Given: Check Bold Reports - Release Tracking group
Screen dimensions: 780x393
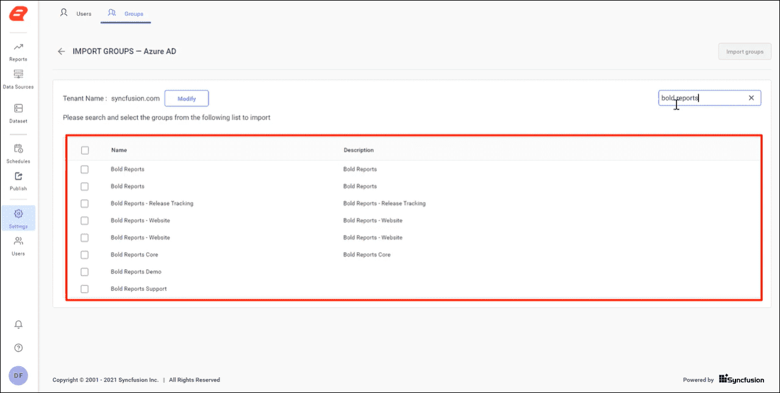Looking at the screenshot, I should click(x=85, y=204).
